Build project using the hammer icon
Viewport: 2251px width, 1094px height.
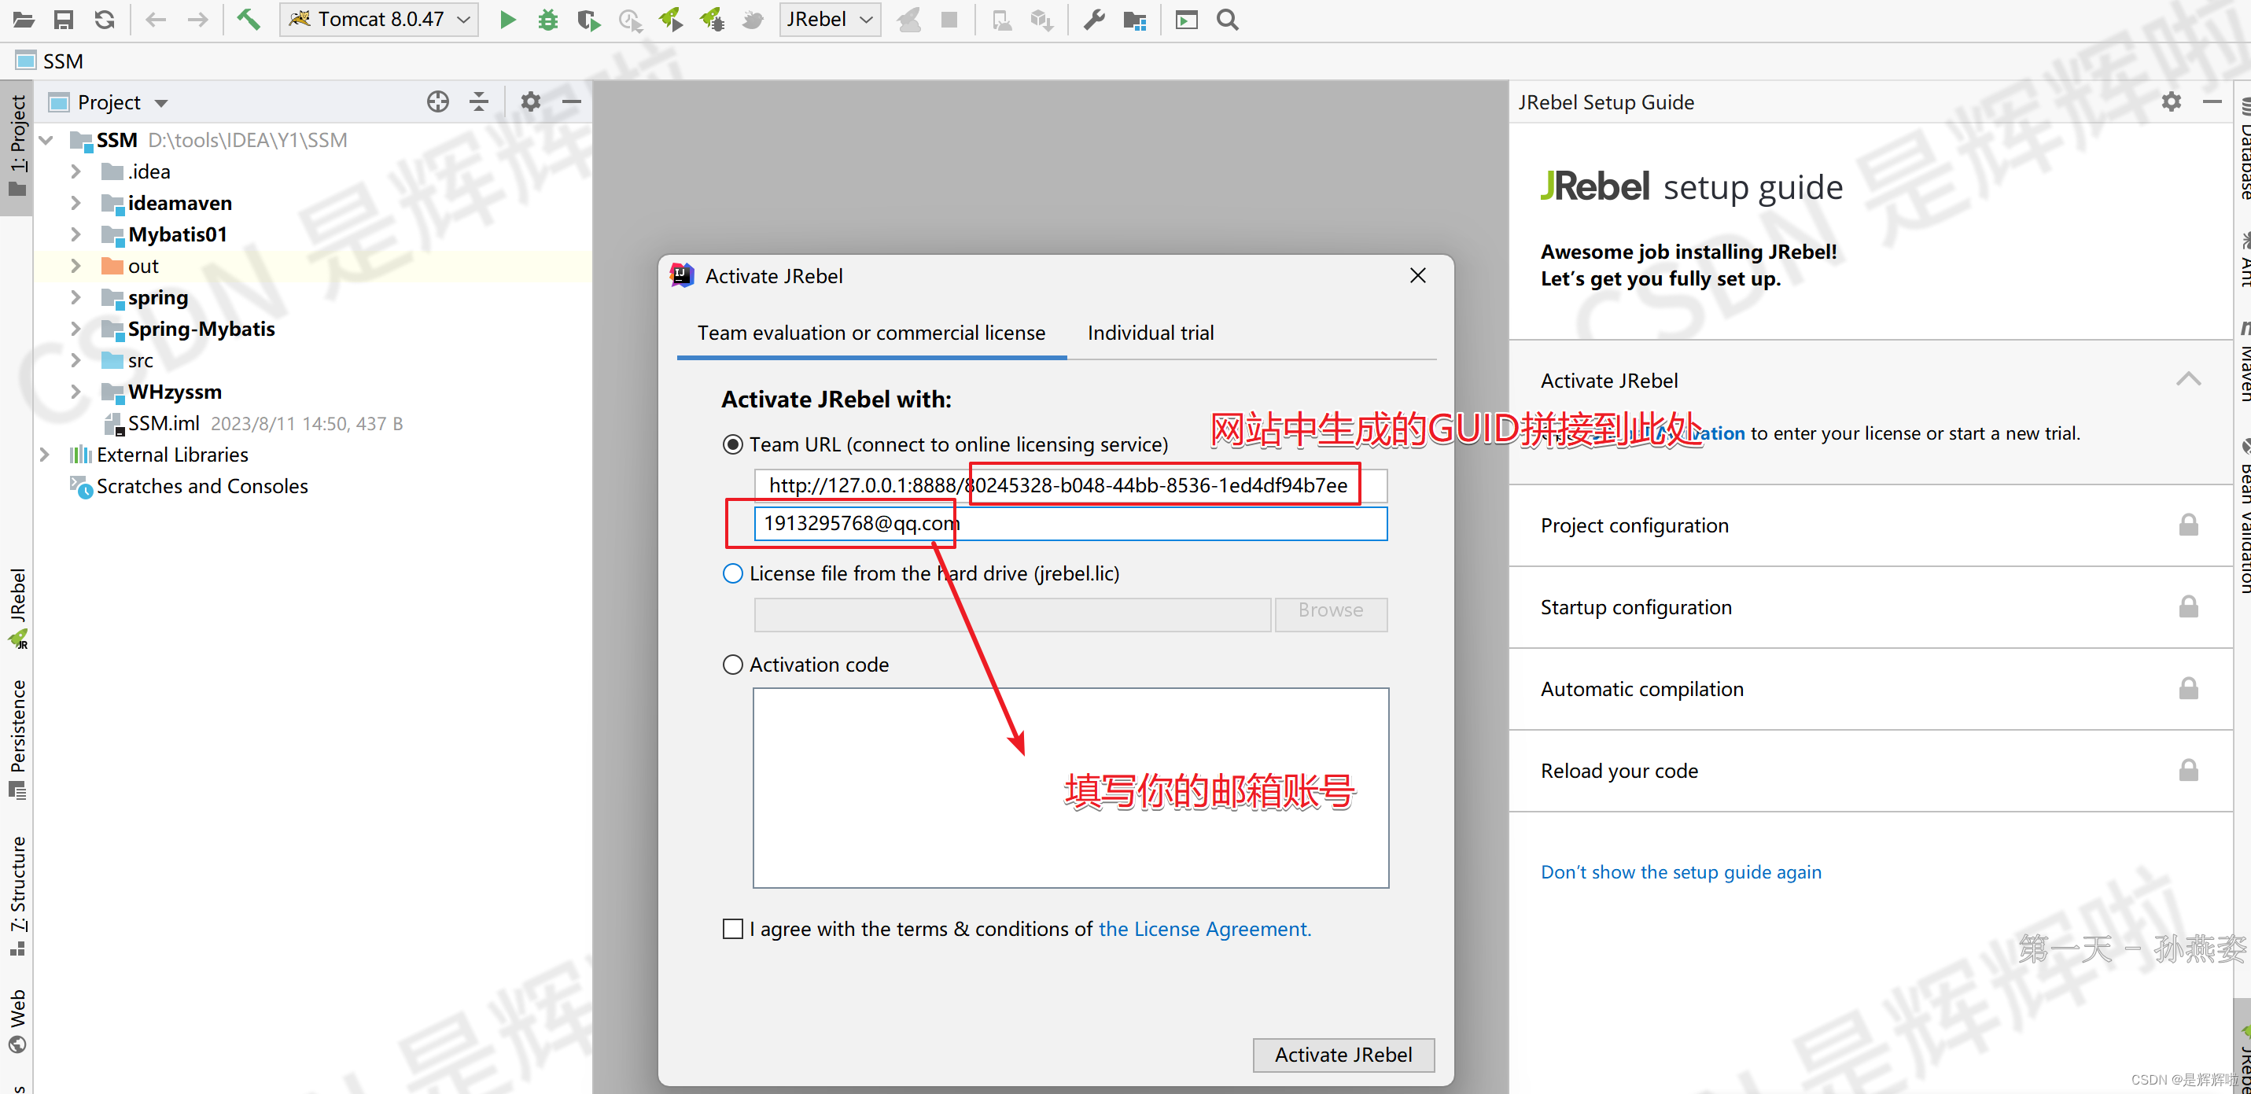coord(249,18)
